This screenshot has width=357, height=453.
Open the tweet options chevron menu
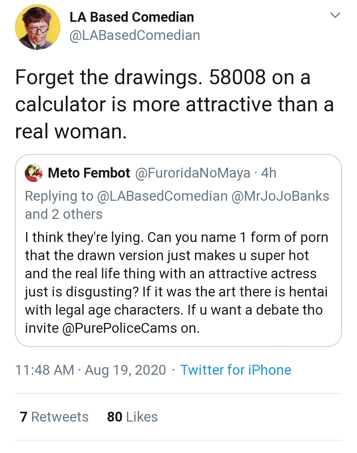click(x=335, y=15)
